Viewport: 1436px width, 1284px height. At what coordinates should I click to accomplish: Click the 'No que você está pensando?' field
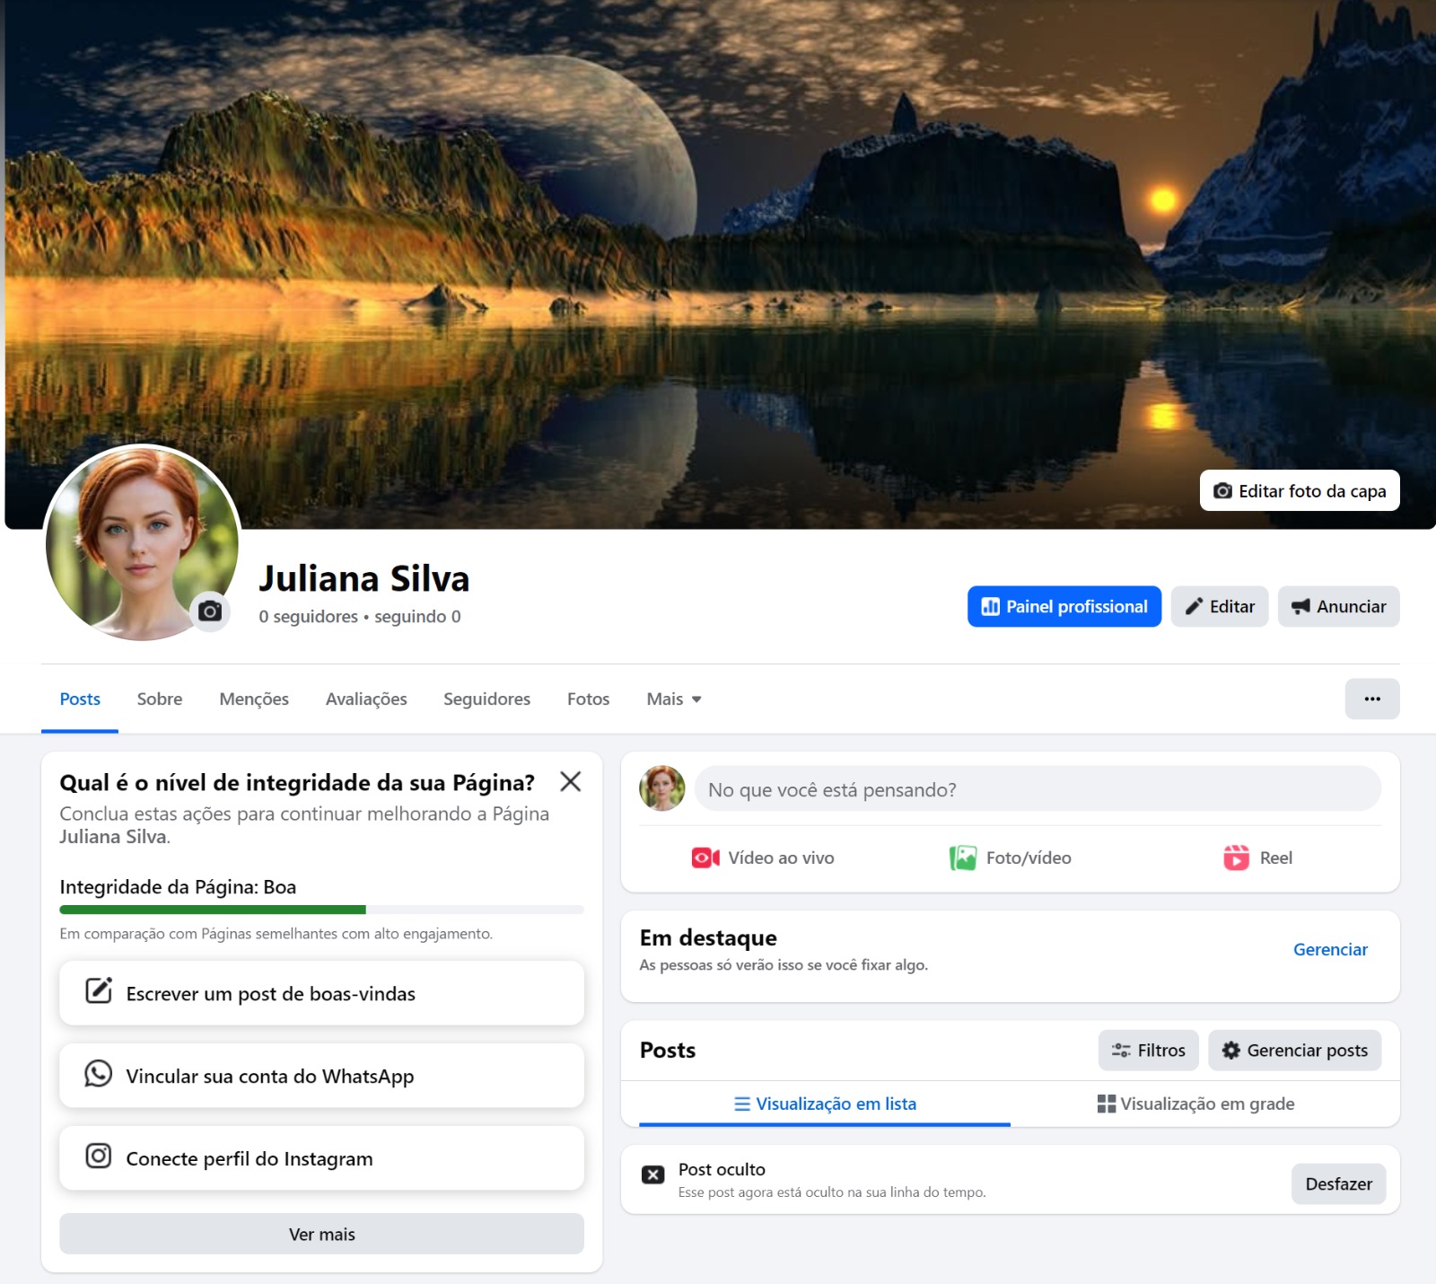click(1037, 789)
